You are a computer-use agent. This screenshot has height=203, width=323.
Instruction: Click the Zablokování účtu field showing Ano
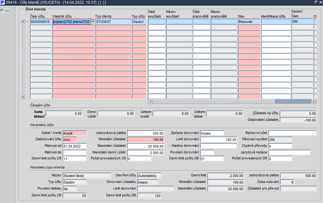70,140
